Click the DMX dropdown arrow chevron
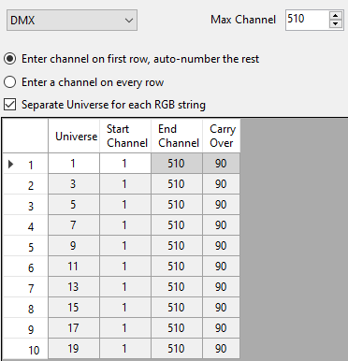The height and width of the screenshot is (361, 348). pyautogui.click(x=129, y=21)
